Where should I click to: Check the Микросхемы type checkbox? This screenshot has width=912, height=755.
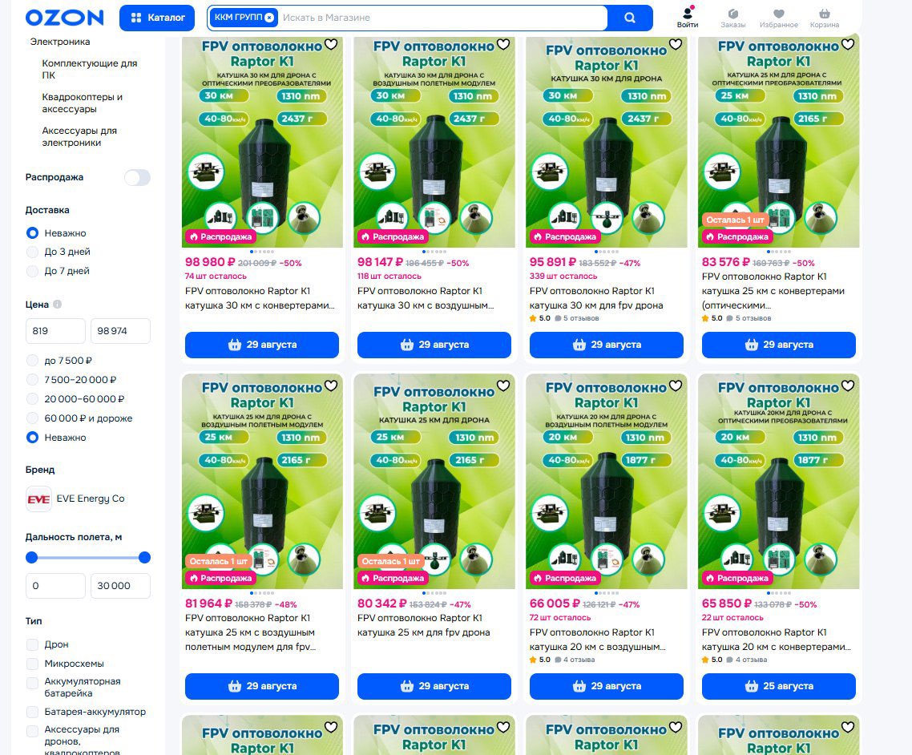click(33, 664)
